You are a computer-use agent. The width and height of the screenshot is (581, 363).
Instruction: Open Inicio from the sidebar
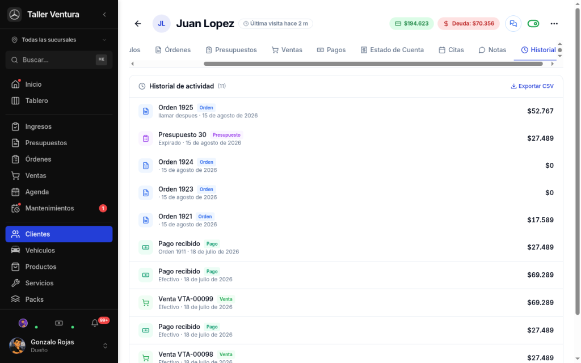point(59,85)
